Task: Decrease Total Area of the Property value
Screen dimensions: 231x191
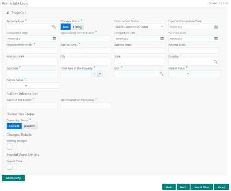Action: point(94,74)
